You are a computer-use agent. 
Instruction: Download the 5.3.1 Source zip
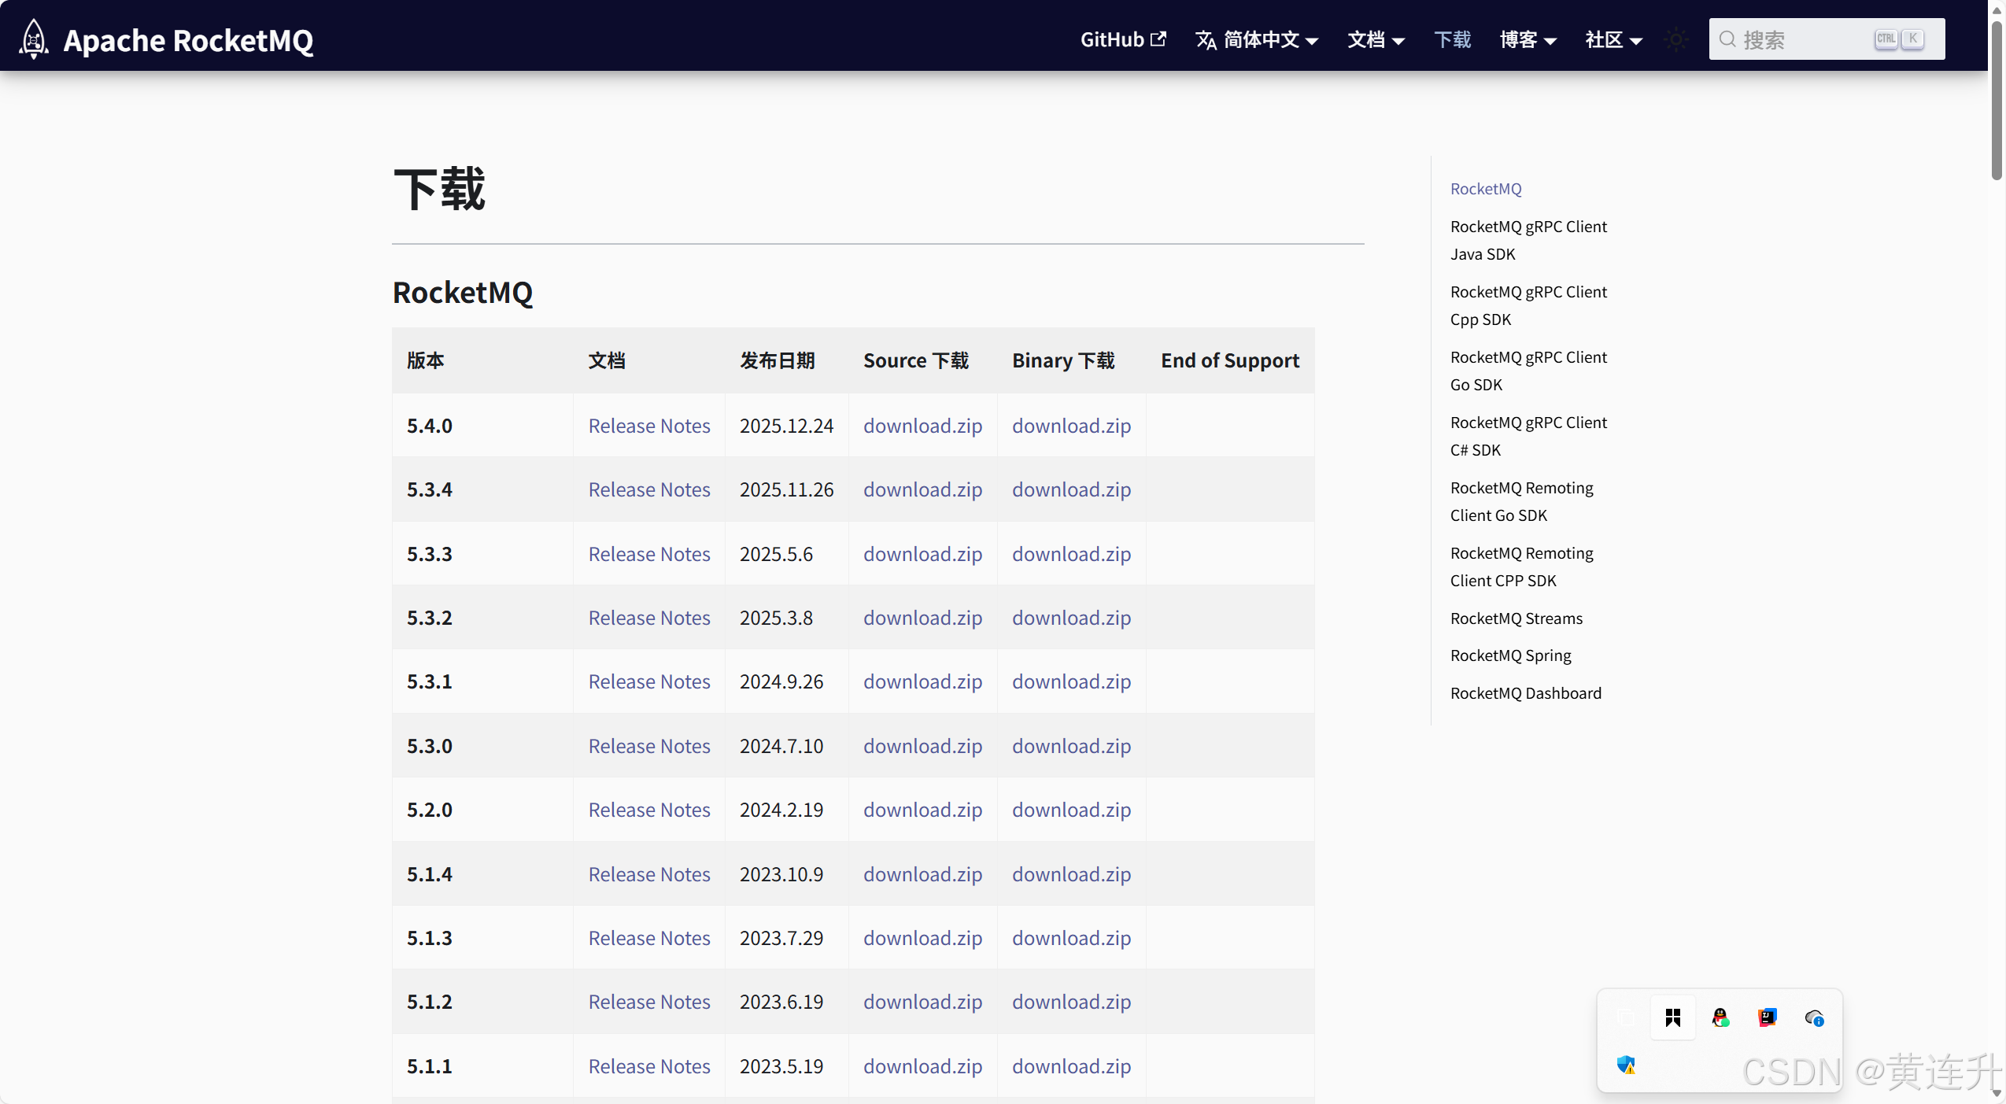coord(922,681)
